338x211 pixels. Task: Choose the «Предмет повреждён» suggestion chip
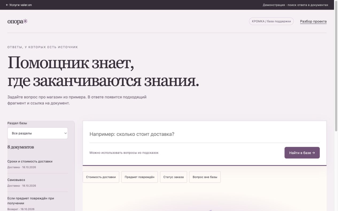pos(139,177)
